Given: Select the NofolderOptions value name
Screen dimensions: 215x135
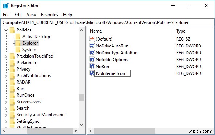Looking at the screenshot, I should [112, 60].
